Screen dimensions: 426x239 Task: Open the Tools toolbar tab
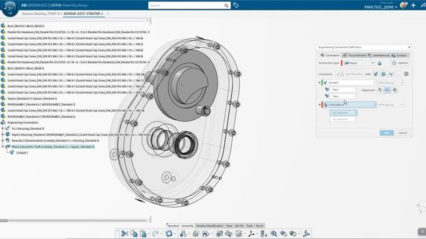[x=250, y=226]
